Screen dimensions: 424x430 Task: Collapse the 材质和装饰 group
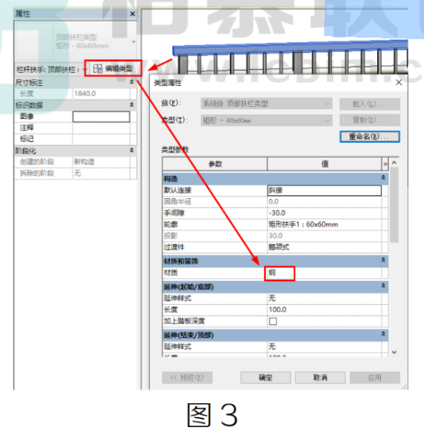click(383, 260)
